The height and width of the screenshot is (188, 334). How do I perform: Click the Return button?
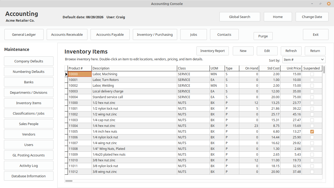pos(315,51)
